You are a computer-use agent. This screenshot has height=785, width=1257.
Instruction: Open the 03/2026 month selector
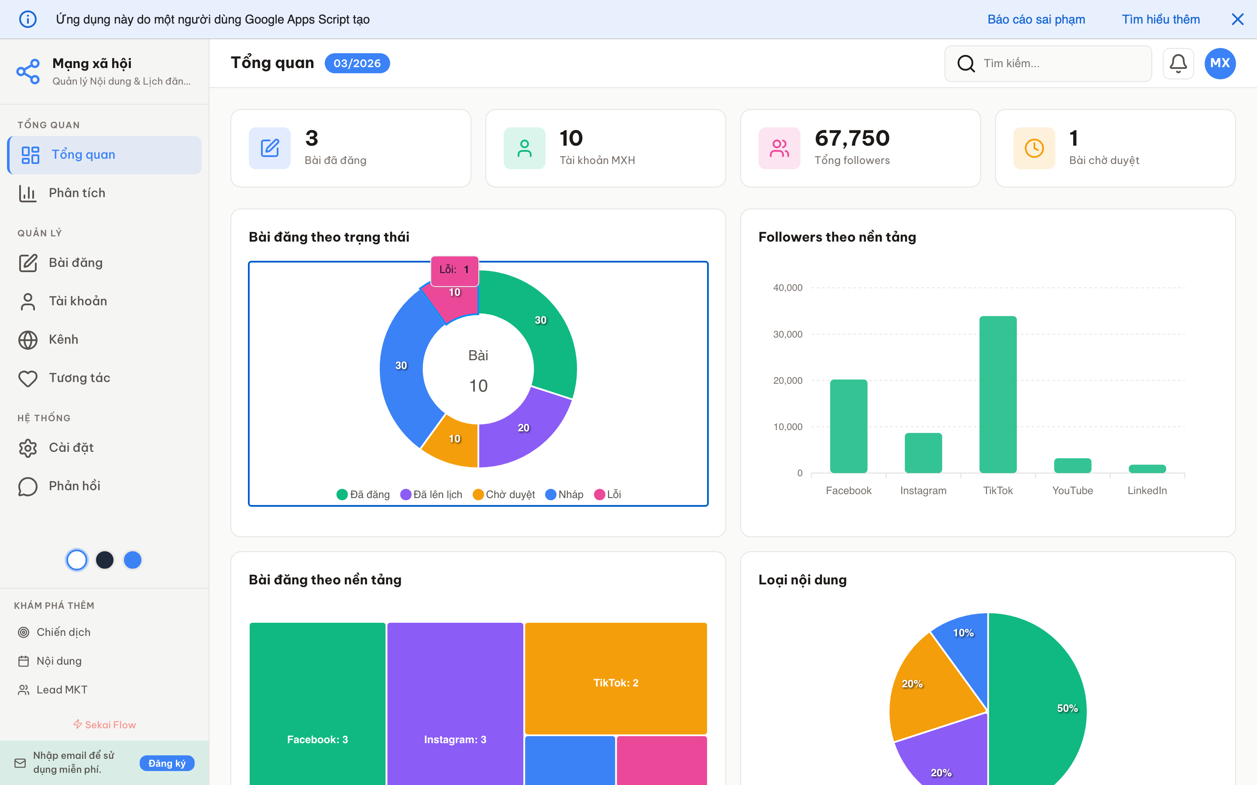pyautogui.click(x=357, y=63)
